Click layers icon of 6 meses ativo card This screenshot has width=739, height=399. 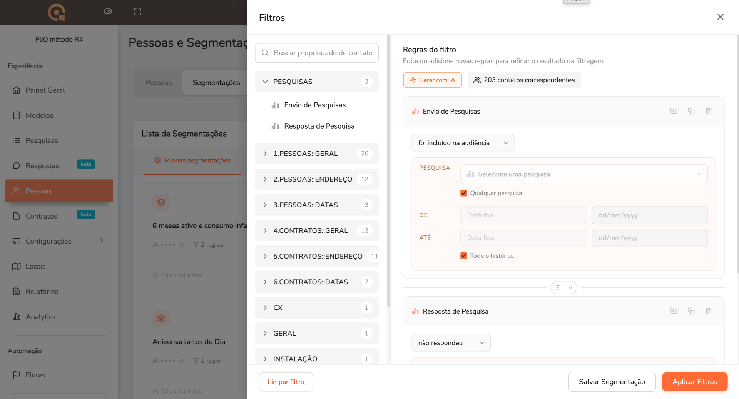coord(161,202)
